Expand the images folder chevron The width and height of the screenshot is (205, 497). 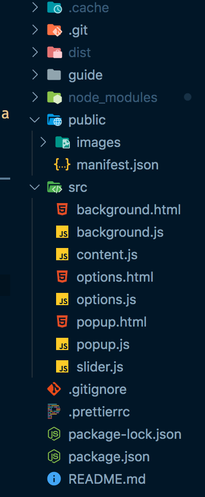pos(43,143)
